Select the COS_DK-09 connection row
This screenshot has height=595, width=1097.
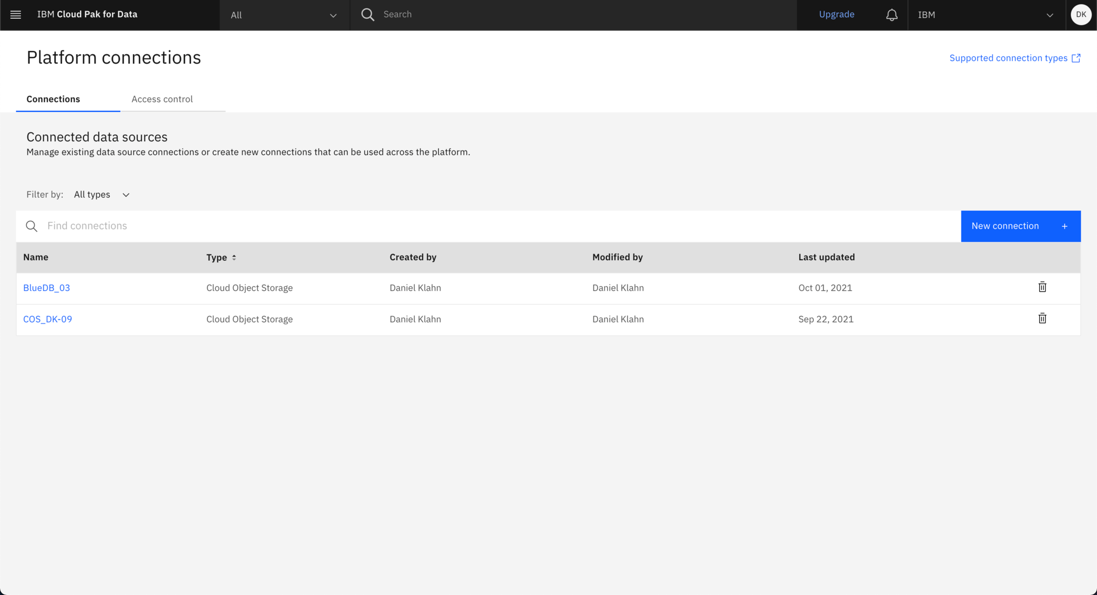click(x=48, y=319)
